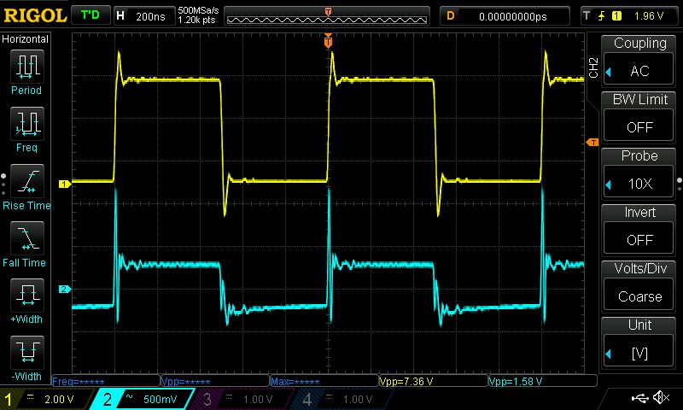Click the D delay readout 0.00000000ps
The width and height of the screenshot is (683, 410).
point(505,16)
